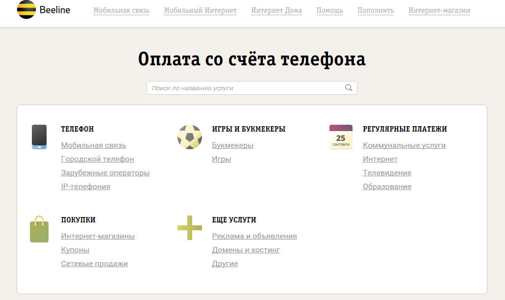Open the Городской телефон link
Image resolution: width=505 pixels, height=300 pixels.
click(x=98, y=159)
